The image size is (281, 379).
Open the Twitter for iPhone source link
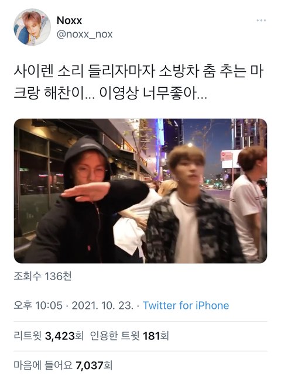[186, 305]
